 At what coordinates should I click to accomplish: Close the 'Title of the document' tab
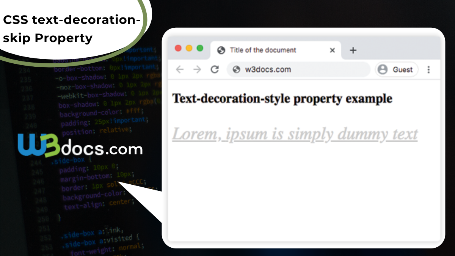tap(332, 50)
